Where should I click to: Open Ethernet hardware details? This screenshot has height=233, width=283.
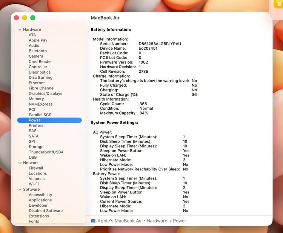[37, 83]
